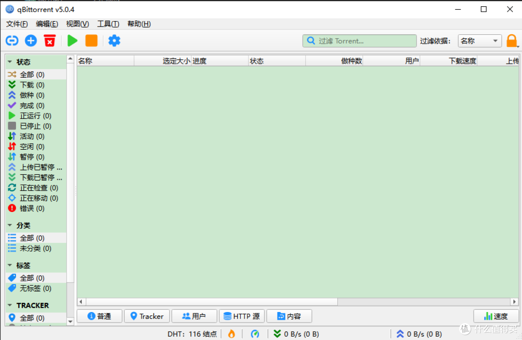
Task: Sort by the 用户 column header
Action: pyautogui.click(x=391, y=61)
